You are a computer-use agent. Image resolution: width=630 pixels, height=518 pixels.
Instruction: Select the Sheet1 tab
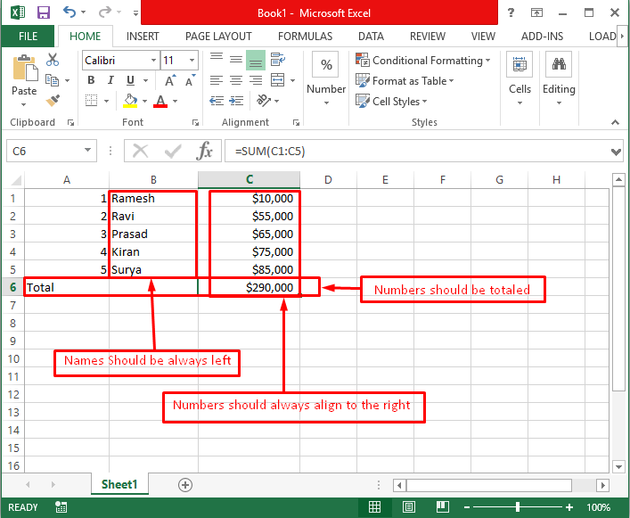[x=119, y=484]
